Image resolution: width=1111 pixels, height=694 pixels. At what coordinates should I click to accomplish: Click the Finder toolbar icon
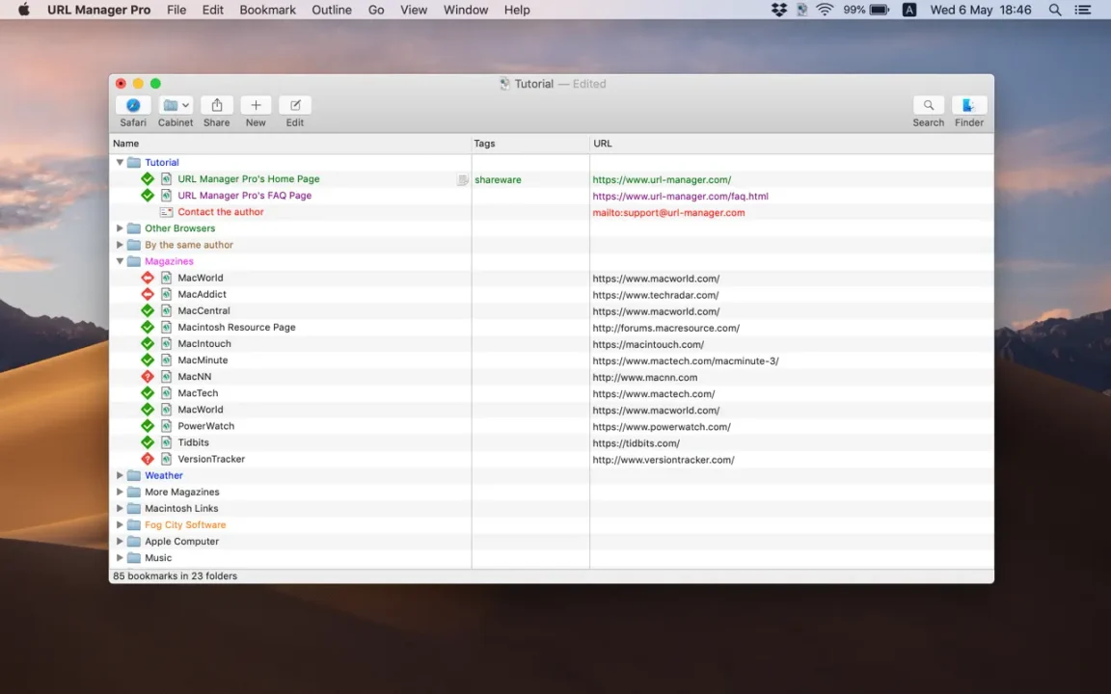click(x=968, y=106)
